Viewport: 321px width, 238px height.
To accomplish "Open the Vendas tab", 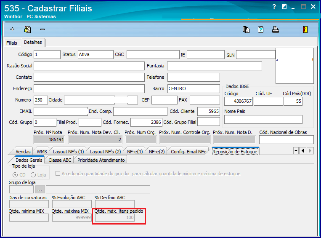I will click(23, 152).
